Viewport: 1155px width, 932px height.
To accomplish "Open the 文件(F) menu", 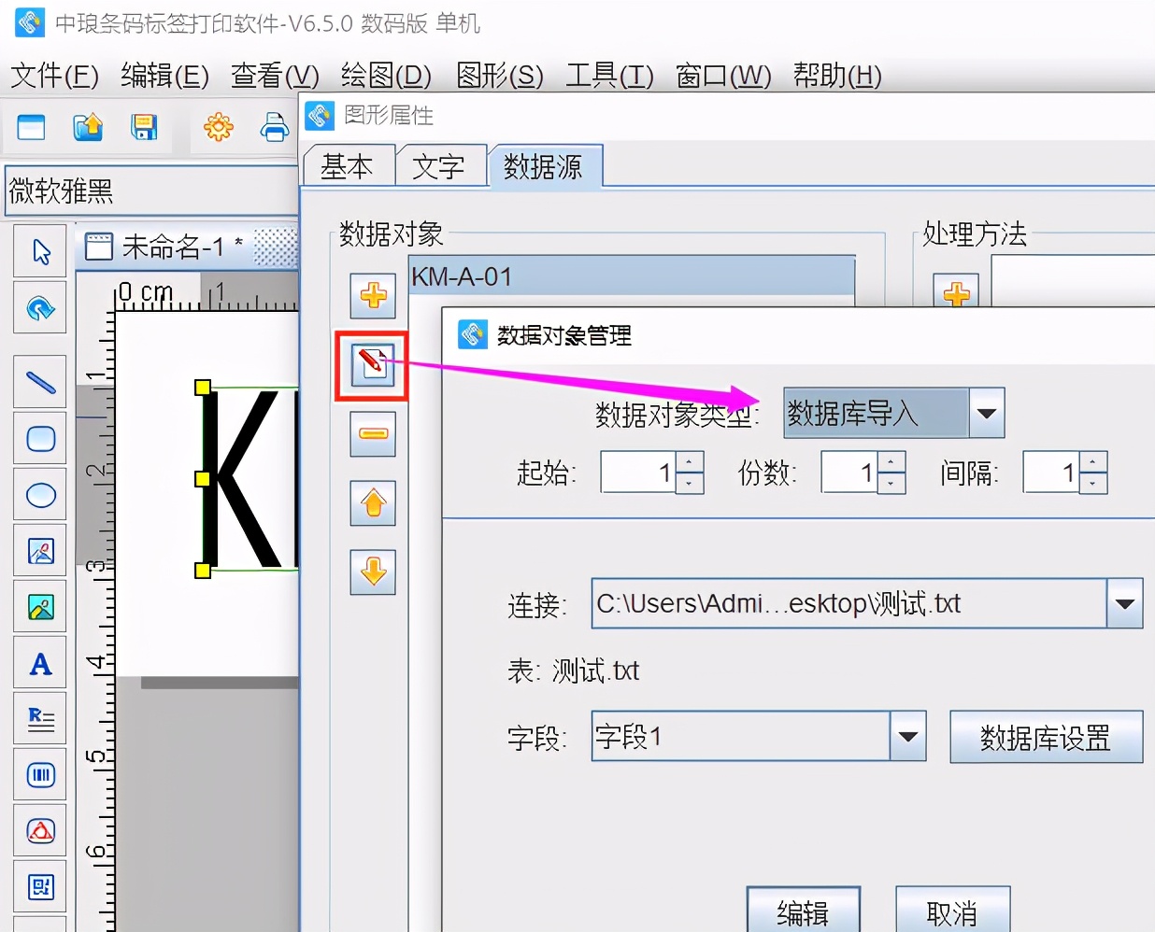I will [54, 75].
